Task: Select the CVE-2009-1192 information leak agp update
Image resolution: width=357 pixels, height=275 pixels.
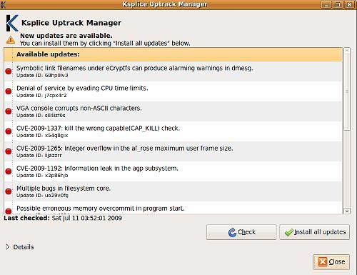Action: pos(173,171)
